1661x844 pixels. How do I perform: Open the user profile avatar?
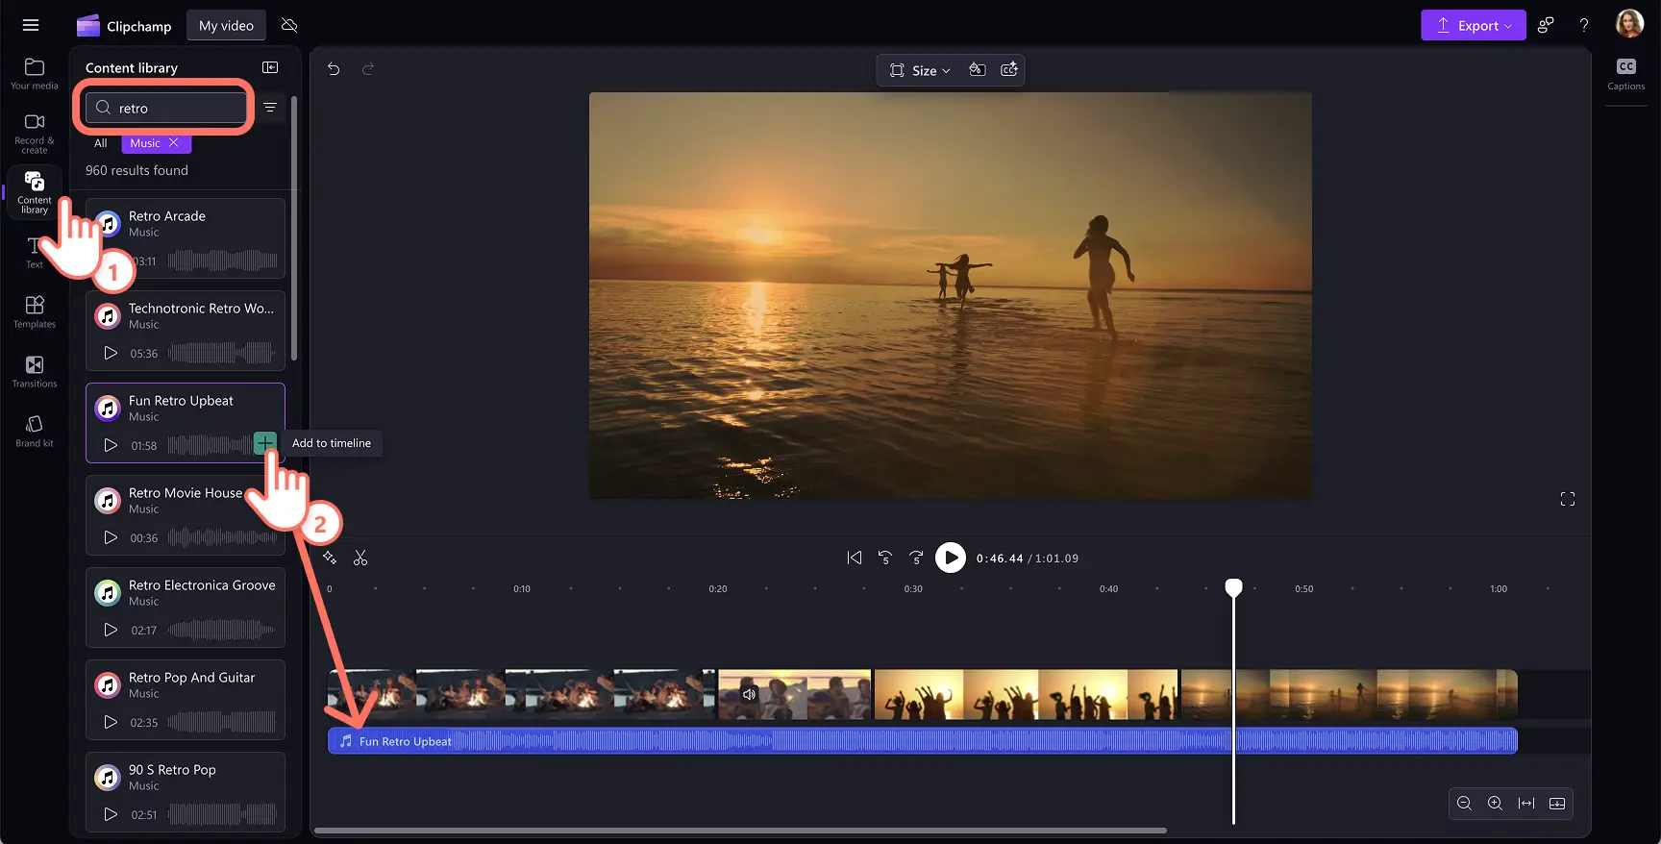click(x=1629, y=24)
